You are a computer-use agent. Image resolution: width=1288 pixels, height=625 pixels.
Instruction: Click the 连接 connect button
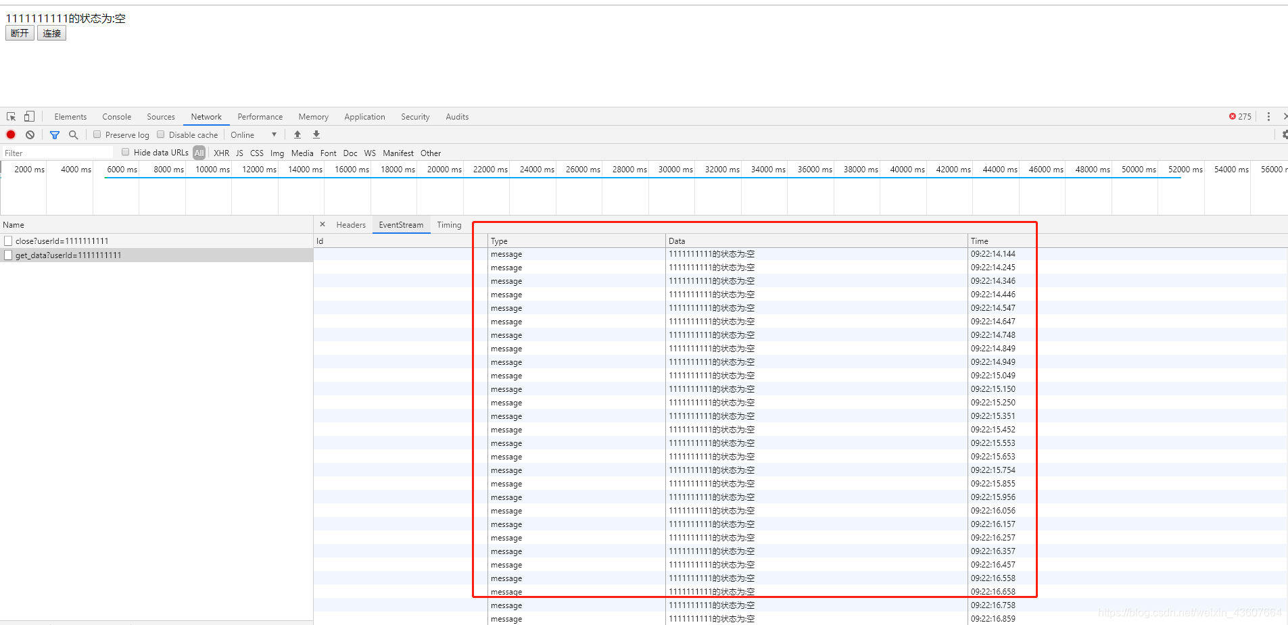51,33
